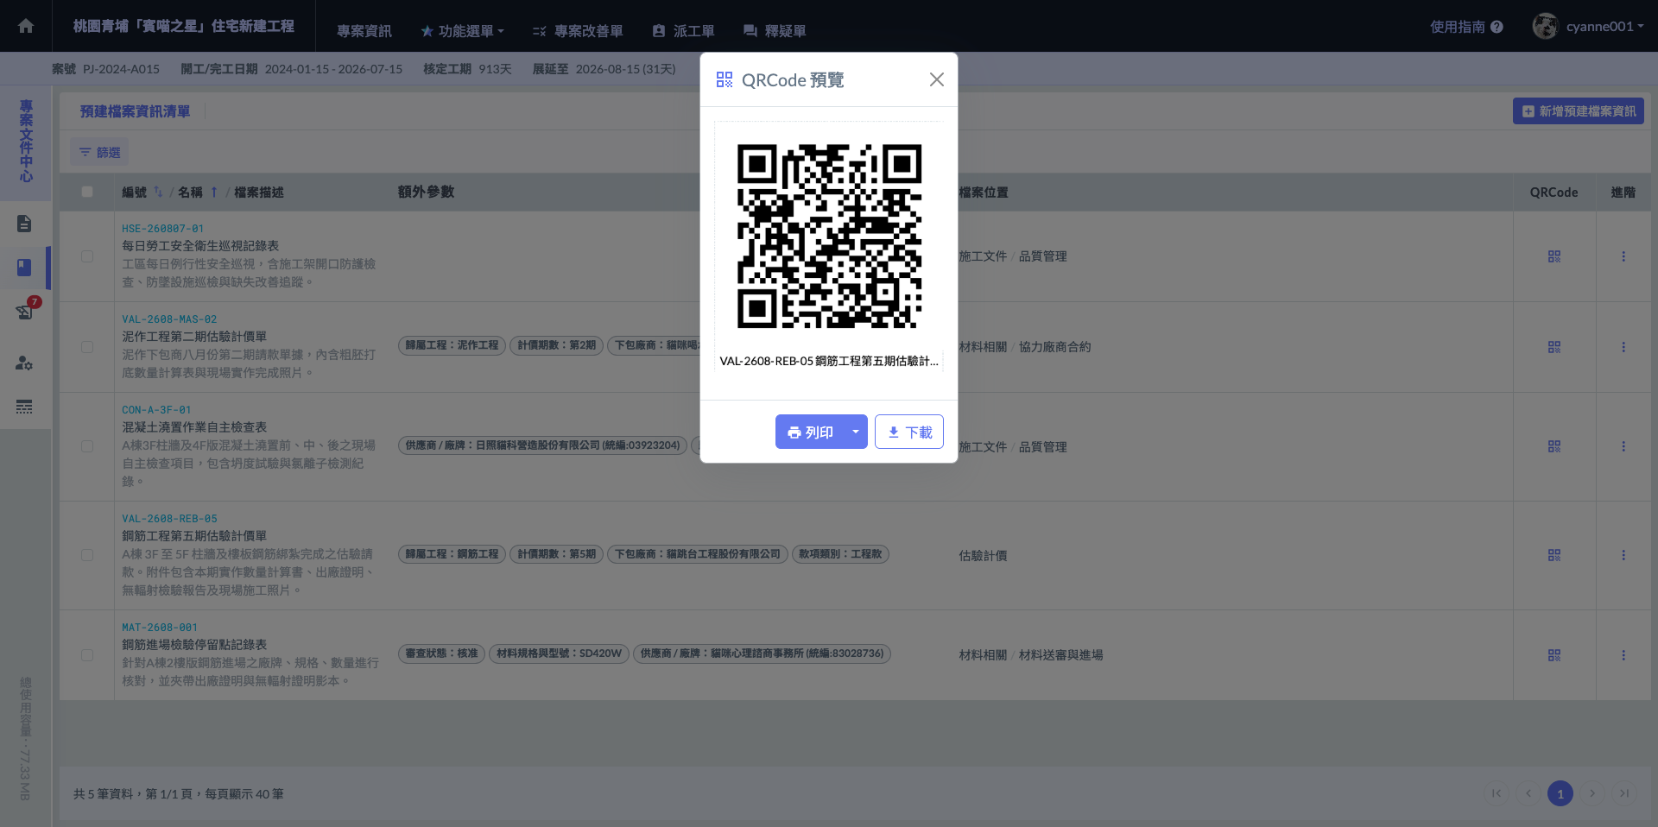Click the 計價期數：第5期 tag
This screenshot has width=1658, height=827.
557,554
